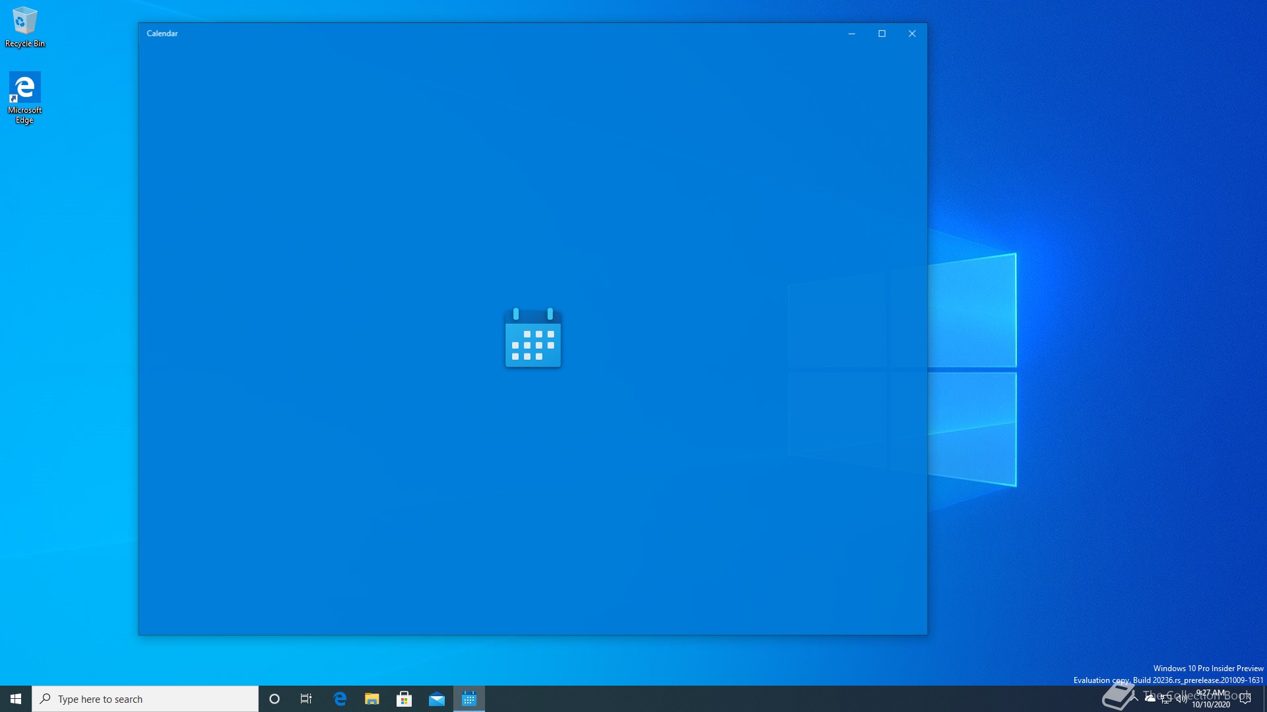Open the volume speaker tray icon

point(1181,699)
